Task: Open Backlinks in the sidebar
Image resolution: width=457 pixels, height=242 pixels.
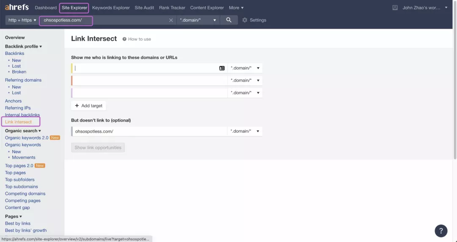Action: pyautogui.click(x=14, y=53)
